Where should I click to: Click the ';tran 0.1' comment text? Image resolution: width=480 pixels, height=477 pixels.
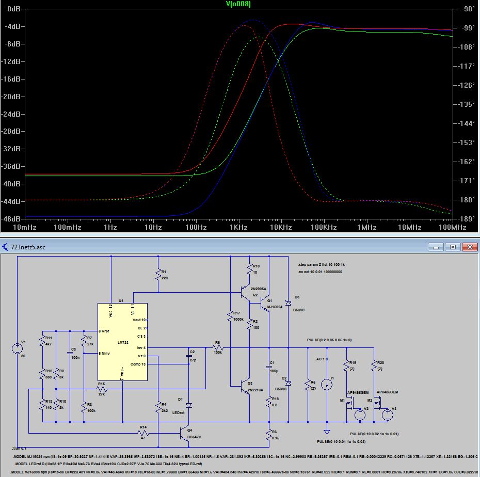pyautogui.click(x=19, y=448)
